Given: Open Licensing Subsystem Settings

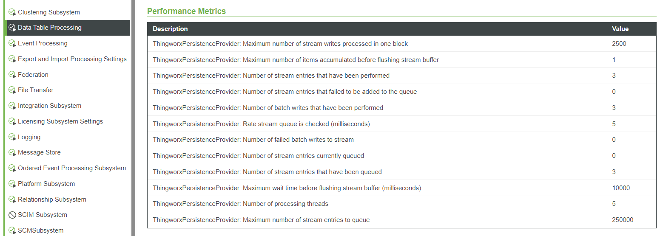Looking at the screenshot, I should pyautogui.click(x=60, y=121).
